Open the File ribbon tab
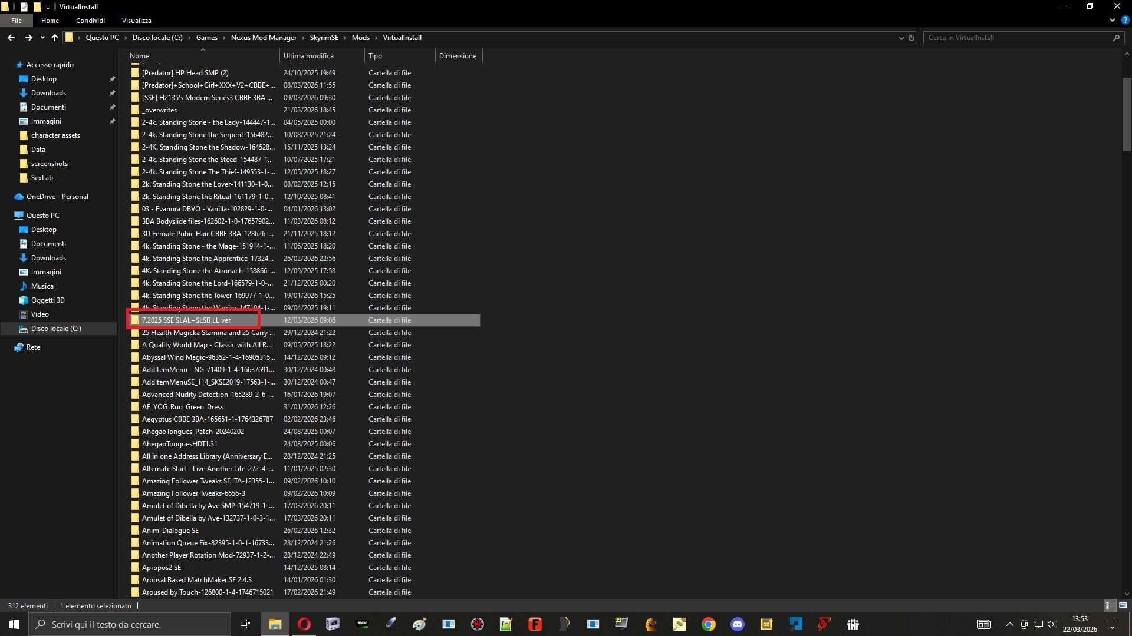This screenshot has width=1132, height=636. 17,21
